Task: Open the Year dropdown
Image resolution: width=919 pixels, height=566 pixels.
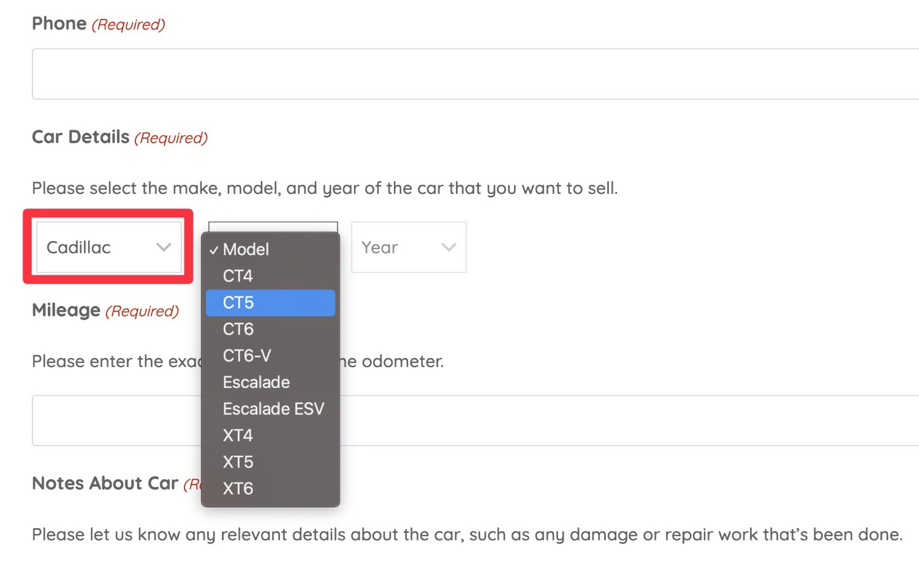Action: coord(409,247)
